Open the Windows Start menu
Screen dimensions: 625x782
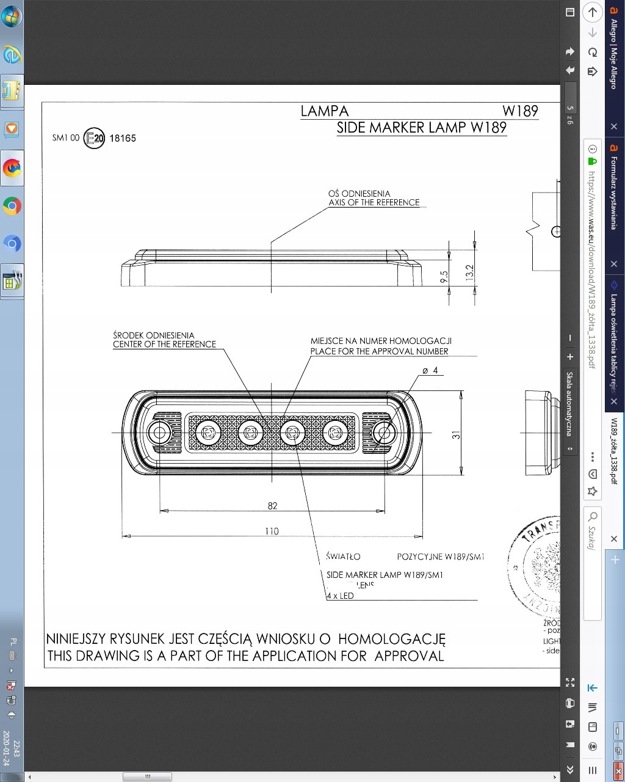pyautogui.click(x=12, y=16)
